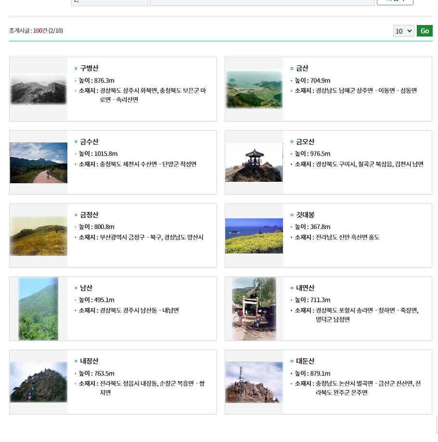This screenshot has width=438, height=442.
Task: Open the 금수산 trail photo thumbnail
Action: 39,163
